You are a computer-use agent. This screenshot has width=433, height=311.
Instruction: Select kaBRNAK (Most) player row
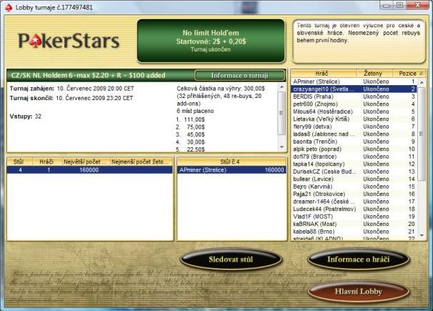[354, 224]
